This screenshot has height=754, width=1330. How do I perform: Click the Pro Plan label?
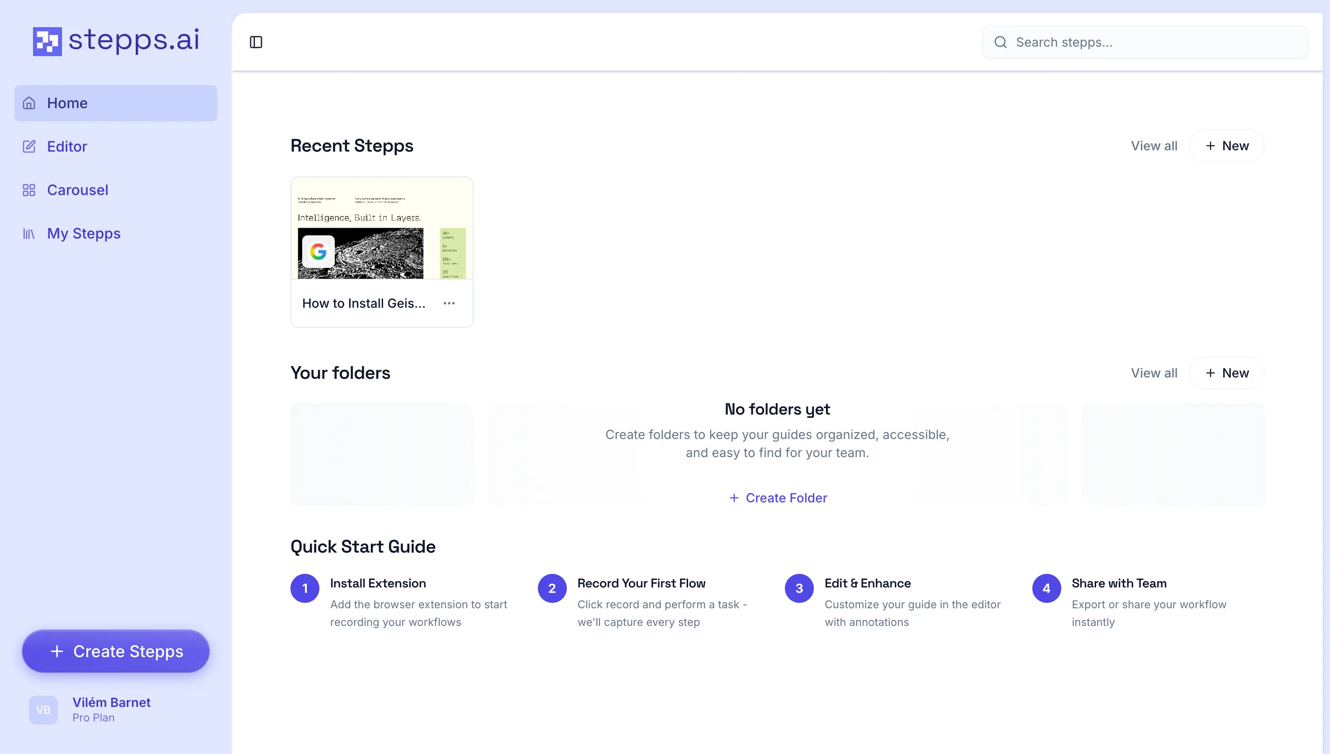pyautogui.click(x=93, y=717)
